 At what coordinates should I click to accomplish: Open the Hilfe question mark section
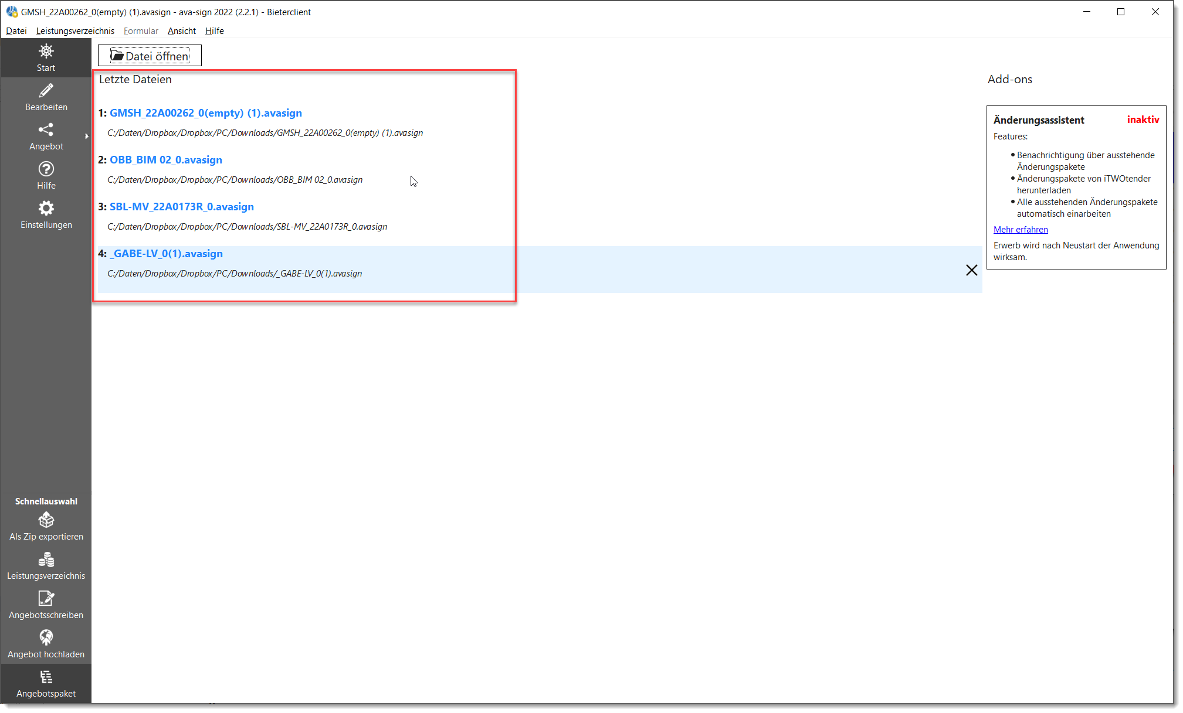click(46, 175)
